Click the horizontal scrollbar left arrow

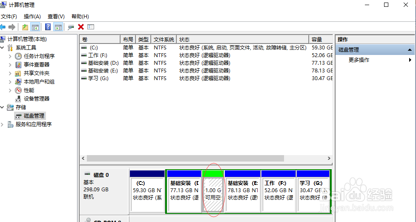[x=83, y=159]
